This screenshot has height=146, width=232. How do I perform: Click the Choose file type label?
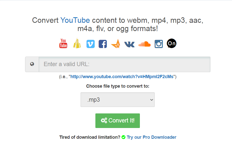pos(118,86)
